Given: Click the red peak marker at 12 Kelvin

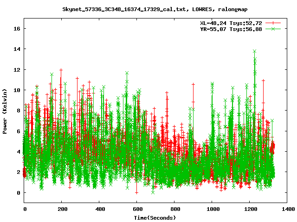Looking at the screenshot, I should 61,70.
